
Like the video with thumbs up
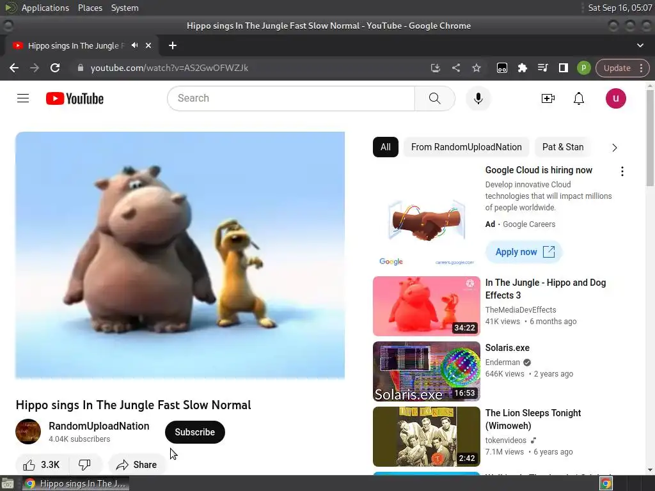coord(41,465)
